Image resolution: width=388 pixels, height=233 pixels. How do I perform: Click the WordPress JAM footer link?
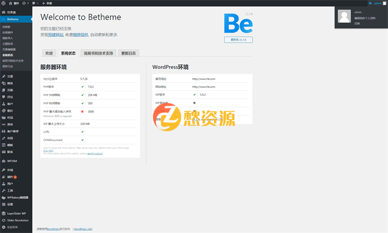click(x=83, y=229)
